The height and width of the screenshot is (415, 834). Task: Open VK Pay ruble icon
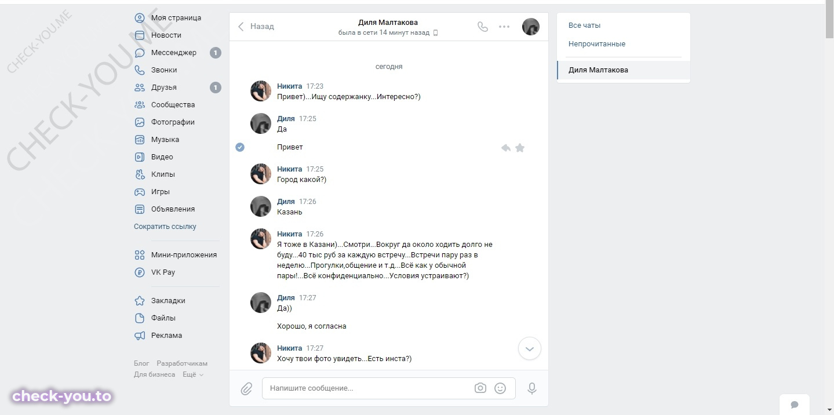140,272
